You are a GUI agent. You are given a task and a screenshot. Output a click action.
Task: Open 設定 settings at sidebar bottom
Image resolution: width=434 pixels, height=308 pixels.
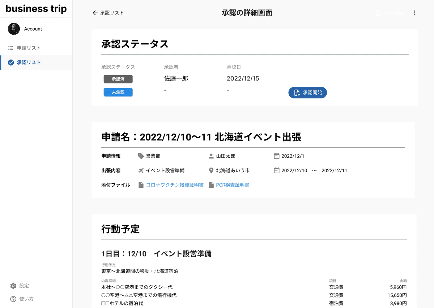tap(20, 286)
